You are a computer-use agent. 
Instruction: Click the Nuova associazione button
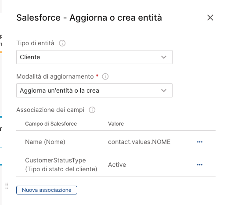coord(47,190)
